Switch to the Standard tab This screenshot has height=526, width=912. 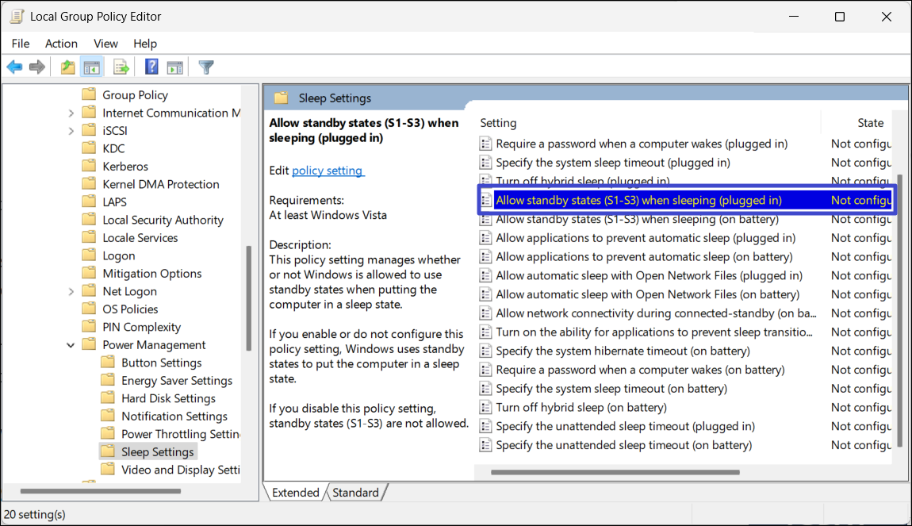pos(355,493)
